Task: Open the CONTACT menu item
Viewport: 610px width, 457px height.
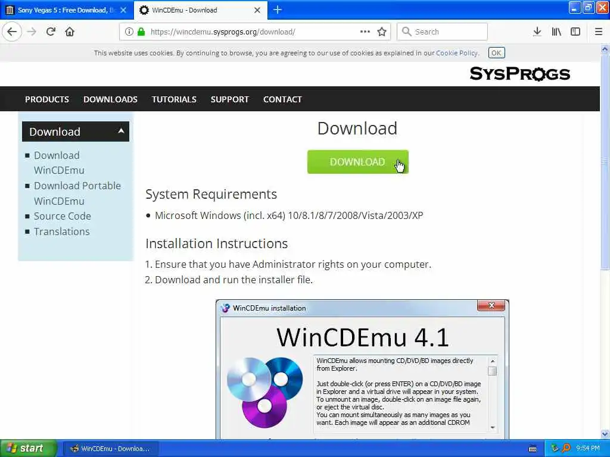Action: pos(282,99)
